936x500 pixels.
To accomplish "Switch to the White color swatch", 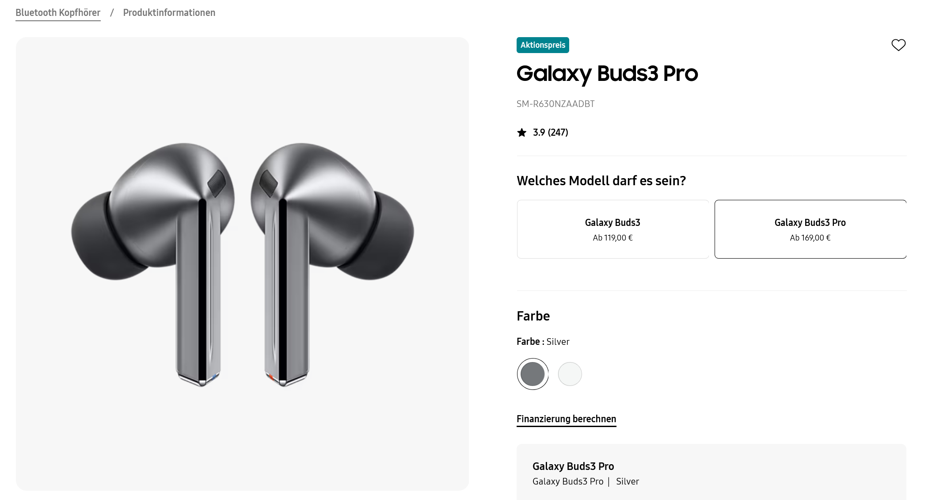I will point(570,374).
